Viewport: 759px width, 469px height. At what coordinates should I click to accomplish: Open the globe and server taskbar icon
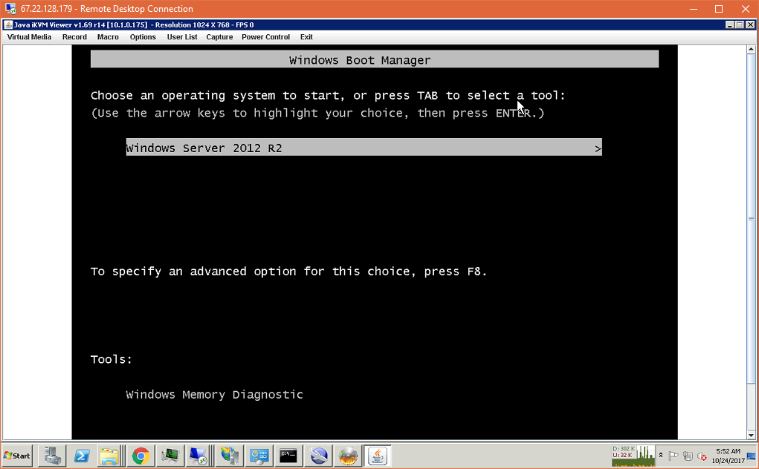tap(230, 456)
